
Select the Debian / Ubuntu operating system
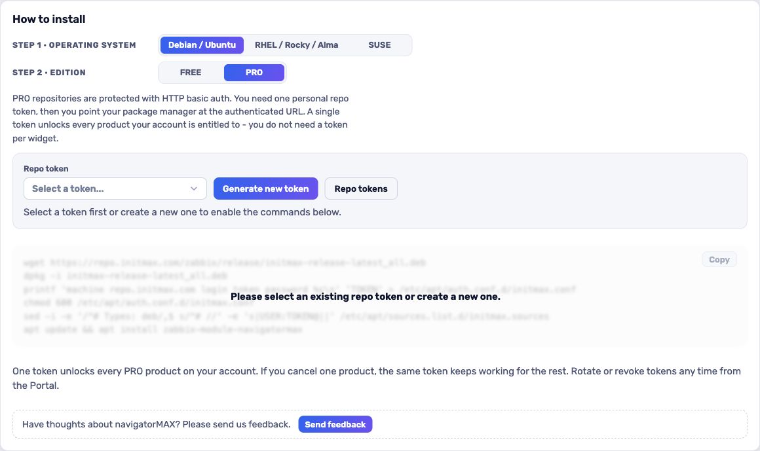point(202,45)
